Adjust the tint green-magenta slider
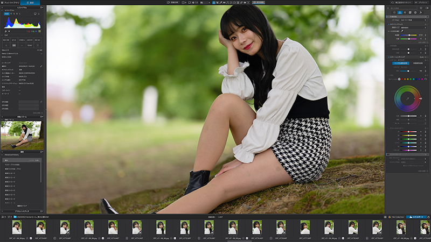431x242 pixels. (x=408, y=39)
